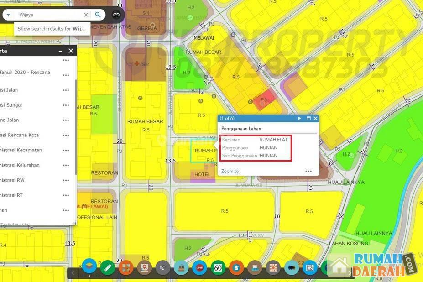
Task: Open the basemap gallery grid widget
Action: (x=125, y=267)
